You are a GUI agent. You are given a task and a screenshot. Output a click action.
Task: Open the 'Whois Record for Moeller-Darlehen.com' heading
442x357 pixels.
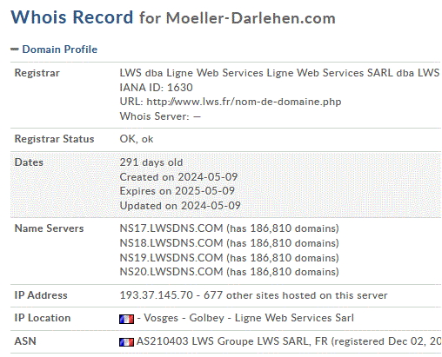point(173,17)
